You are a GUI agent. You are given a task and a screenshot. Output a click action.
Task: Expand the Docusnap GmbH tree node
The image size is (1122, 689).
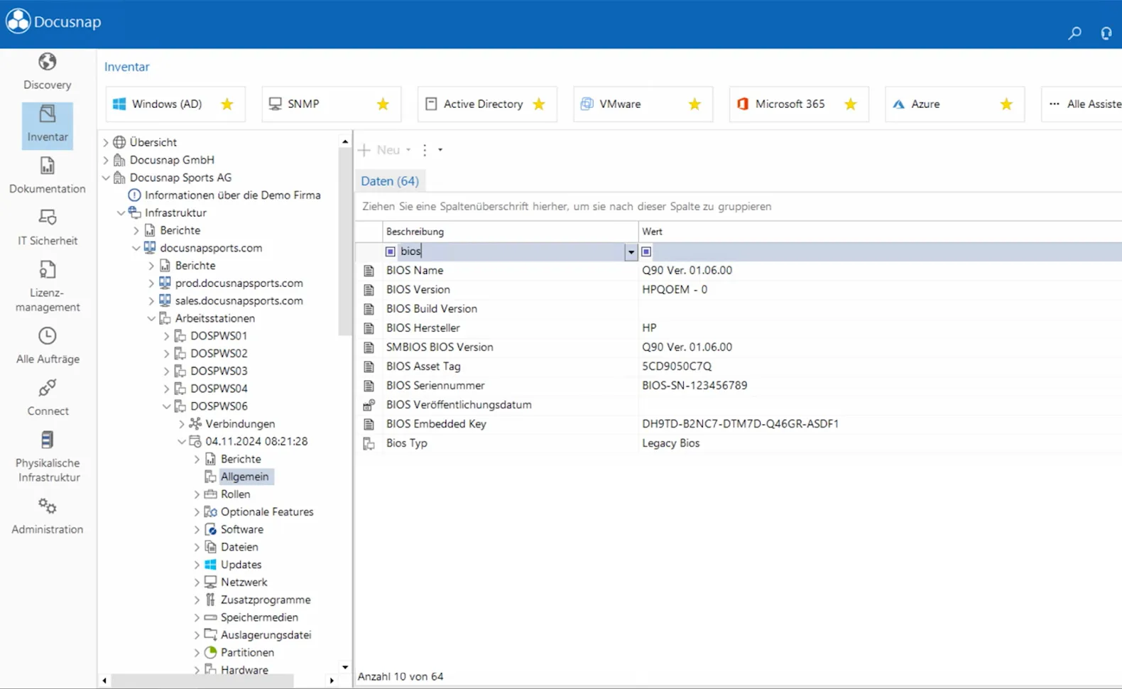click(x=106, y=160)
